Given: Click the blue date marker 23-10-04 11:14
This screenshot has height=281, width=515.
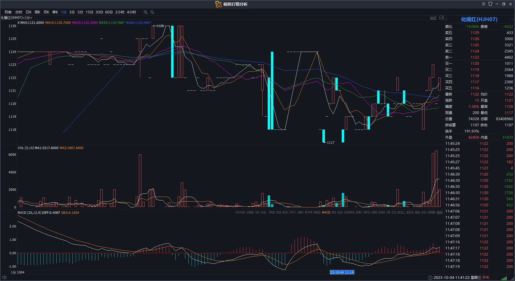Looking at the screenshot, I should point(342,272).
